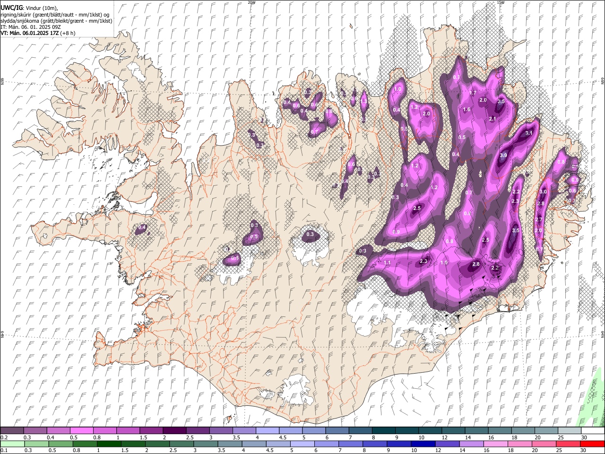Click the 'UWC/IG: Vindur (10m)' title line
Screen dimensions: 605x454
point(29,8)
